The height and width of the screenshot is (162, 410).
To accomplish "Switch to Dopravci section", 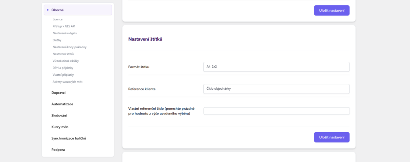I will coord(58,93).
